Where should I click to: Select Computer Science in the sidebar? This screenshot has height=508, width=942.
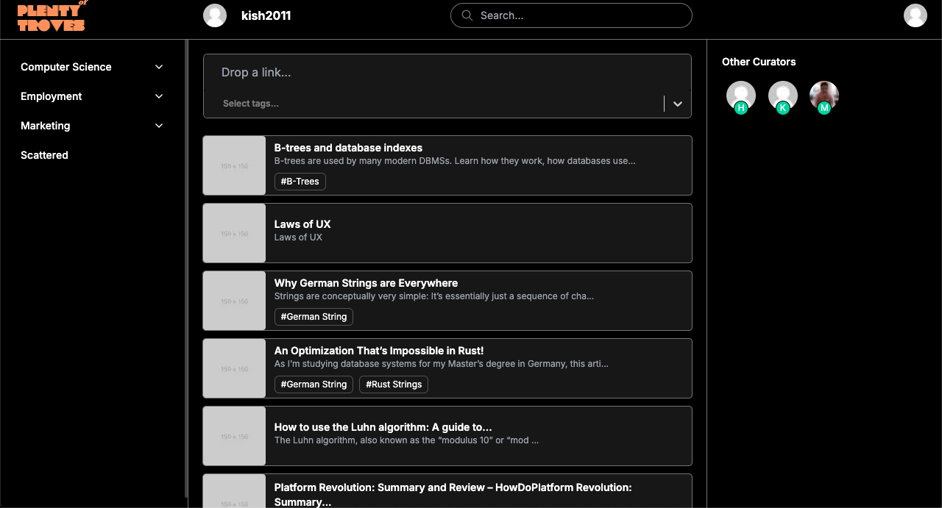66,67
